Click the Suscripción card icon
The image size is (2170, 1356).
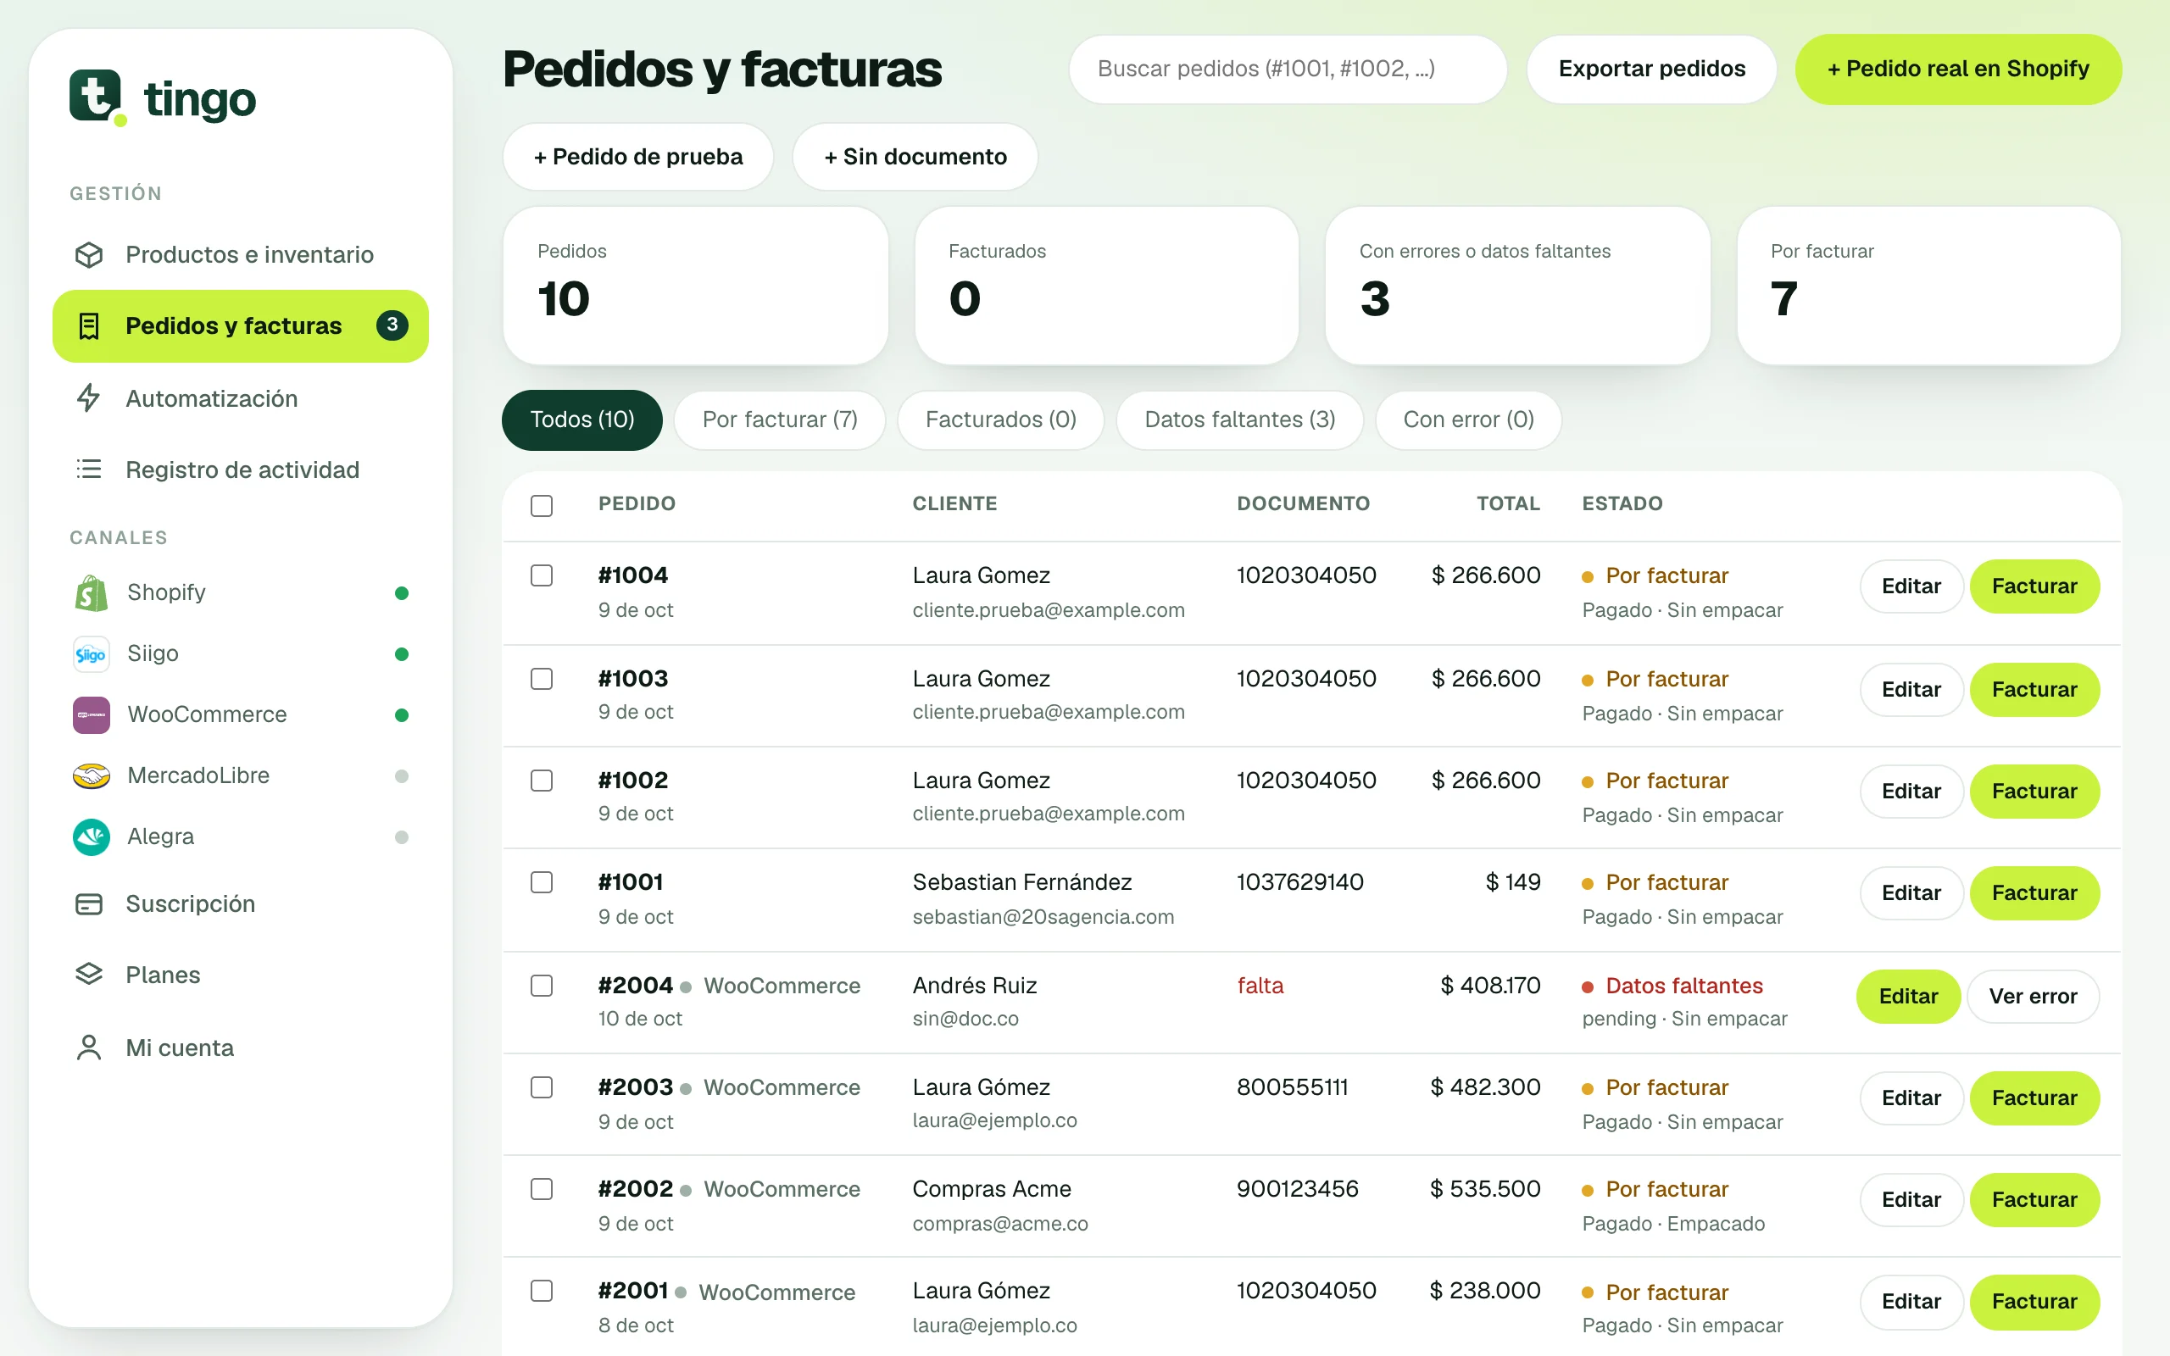tap(89, 904)
